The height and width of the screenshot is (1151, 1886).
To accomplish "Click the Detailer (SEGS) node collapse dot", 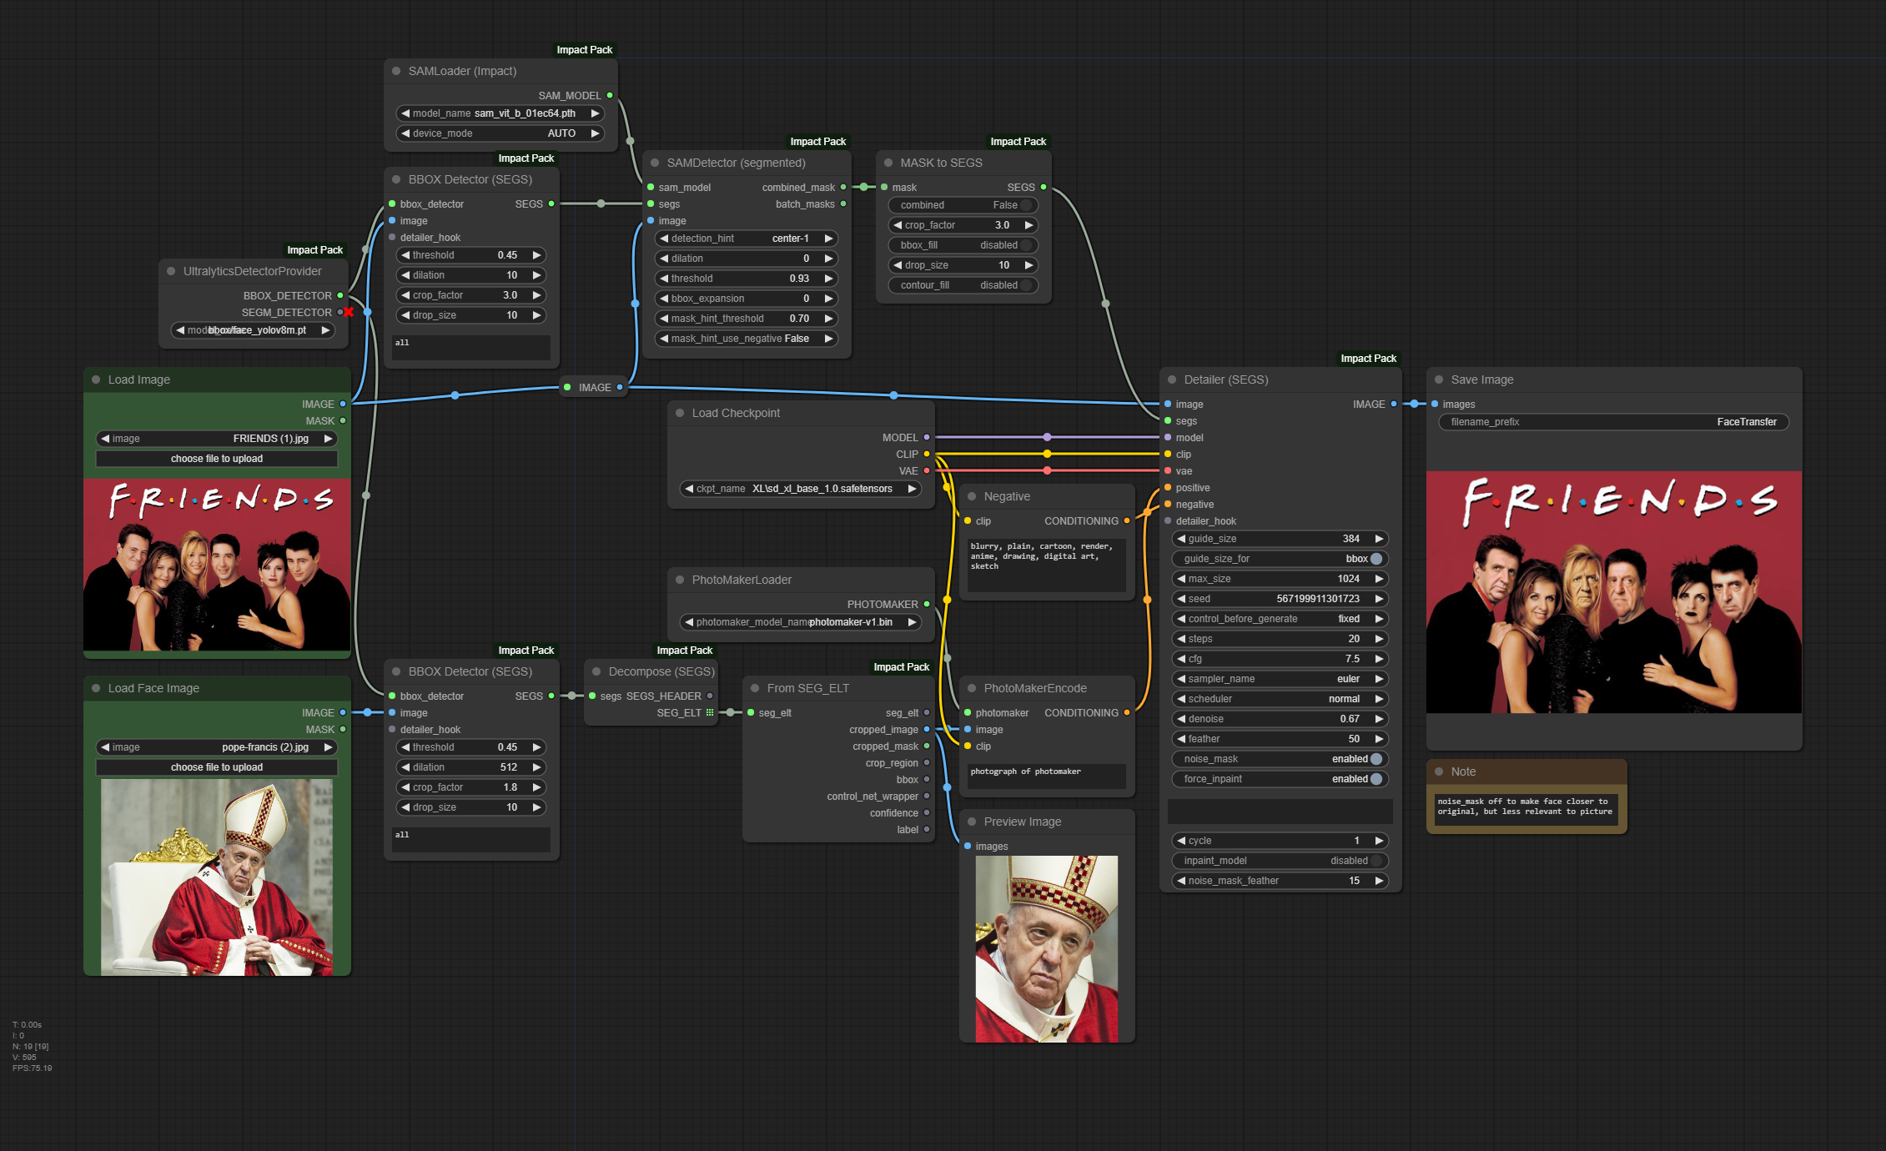I will click(x=1172, y=379).
